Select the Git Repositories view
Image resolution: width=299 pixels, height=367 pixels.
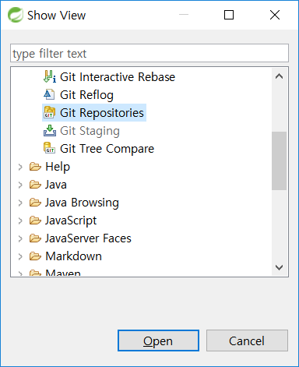[102, 113]
